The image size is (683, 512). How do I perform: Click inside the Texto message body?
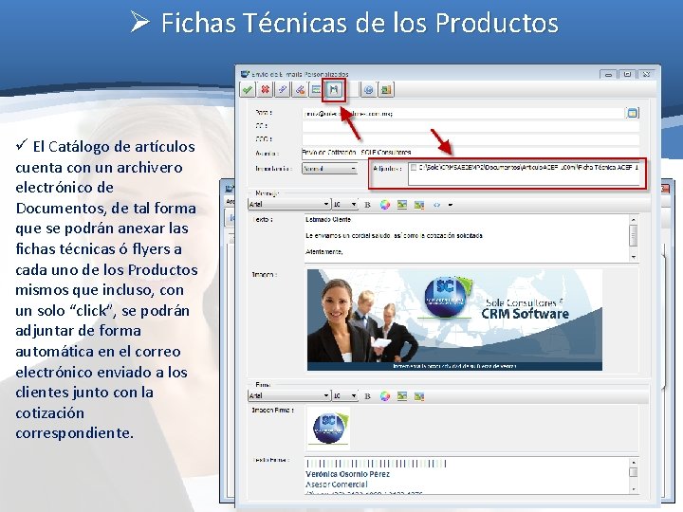pos(466,238)
